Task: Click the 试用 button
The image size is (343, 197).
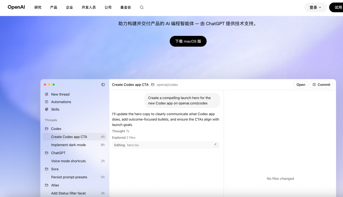Action: pos(336,7)
